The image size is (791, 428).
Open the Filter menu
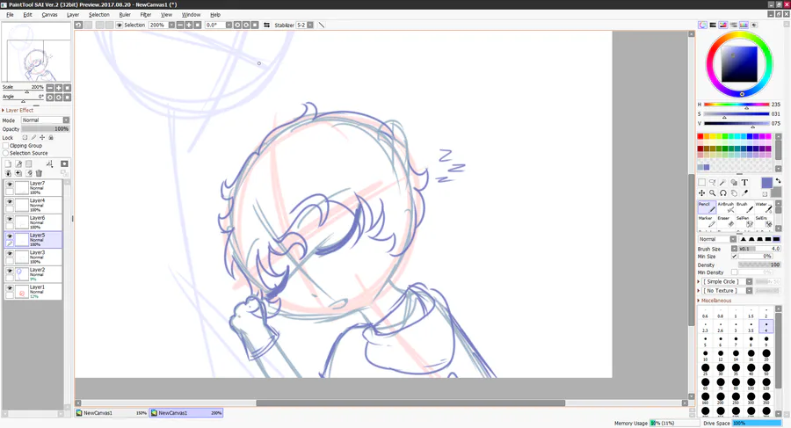[x=146, y=15]
